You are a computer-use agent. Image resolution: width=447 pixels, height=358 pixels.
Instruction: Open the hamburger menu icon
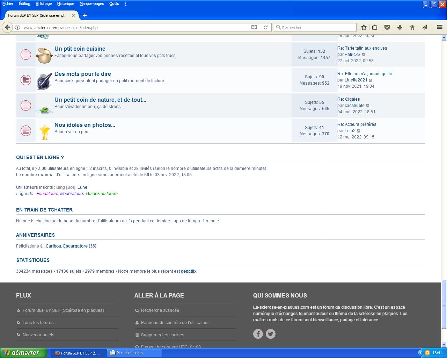point(440,27)
